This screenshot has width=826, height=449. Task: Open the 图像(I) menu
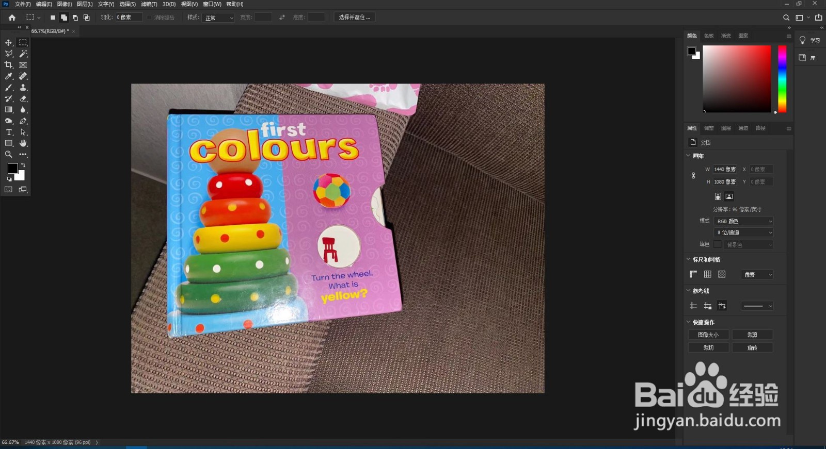pyautogui.click(x=64, y=4)
